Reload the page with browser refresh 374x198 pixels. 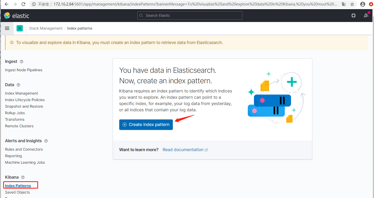tap(23, 4)
